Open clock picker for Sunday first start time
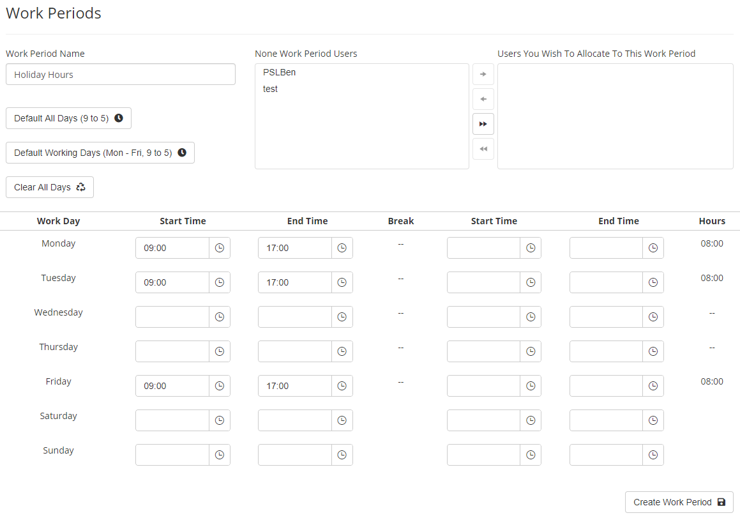 point(220,455)
